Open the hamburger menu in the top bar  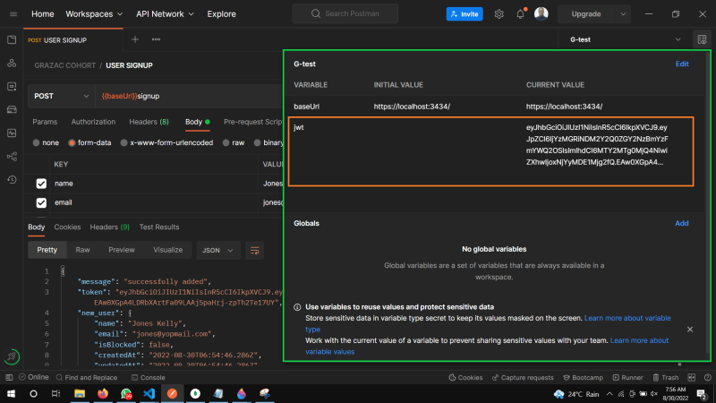[13, 14]
